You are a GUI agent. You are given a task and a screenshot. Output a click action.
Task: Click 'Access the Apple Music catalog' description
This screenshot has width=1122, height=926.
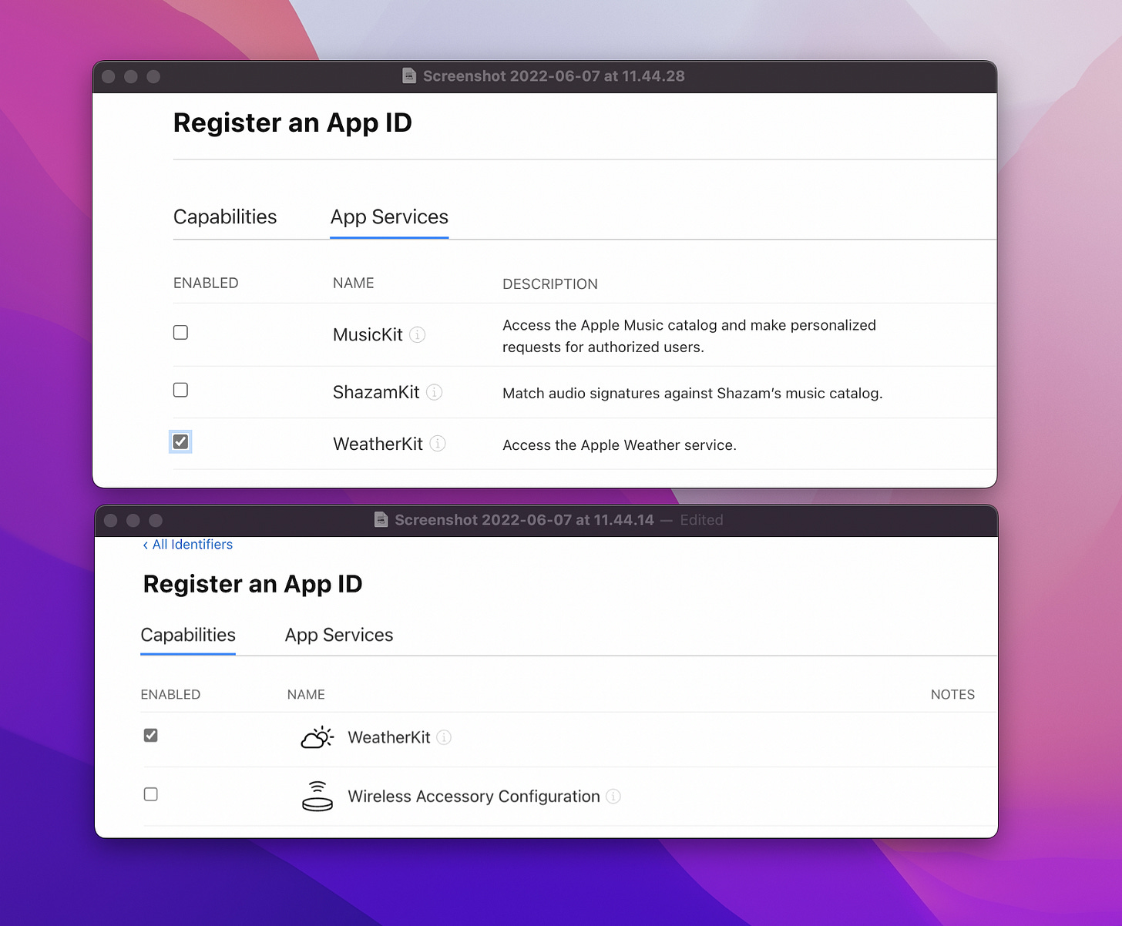pyautogui.click(x=689, y=336)
